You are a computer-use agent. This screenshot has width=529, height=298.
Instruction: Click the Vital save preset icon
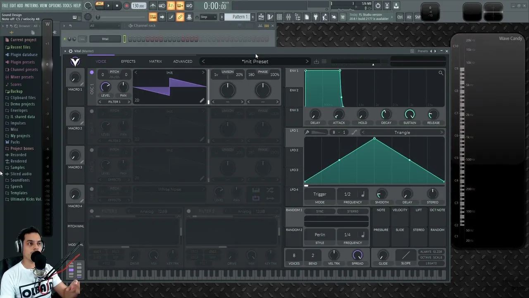(316, 61)
